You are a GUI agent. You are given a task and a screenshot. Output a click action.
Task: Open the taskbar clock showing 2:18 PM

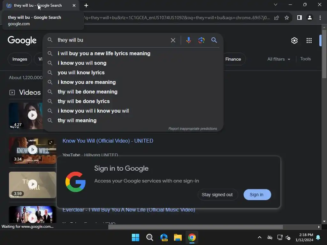[x=304, y=237]
